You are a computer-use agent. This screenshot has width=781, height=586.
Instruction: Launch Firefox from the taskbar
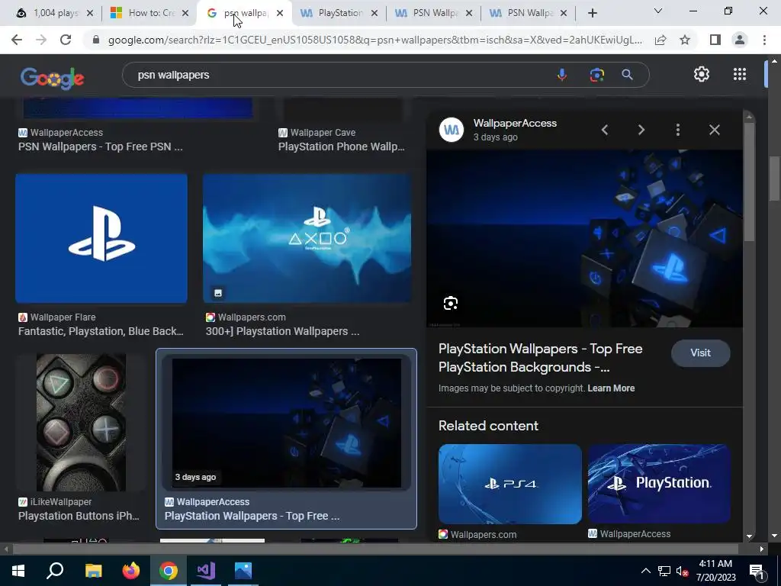point(131,571)
